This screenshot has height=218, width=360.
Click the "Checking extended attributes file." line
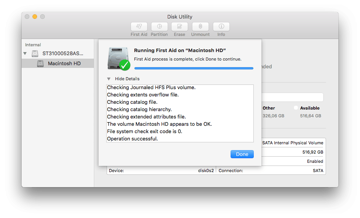[x=146, y=117]
